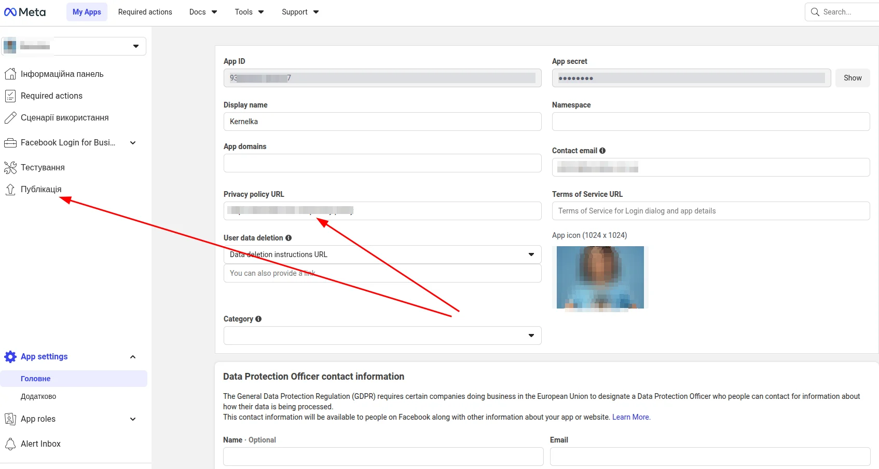Screen dimensions: 879x469
Task: Open the app selector dropdown
Action: pyautogui.click(x=74, y=46)
